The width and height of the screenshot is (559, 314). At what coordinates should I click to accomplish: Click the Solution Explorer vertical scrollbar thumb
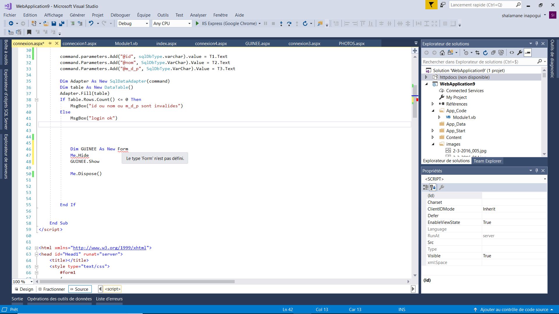tap(544, 75)
